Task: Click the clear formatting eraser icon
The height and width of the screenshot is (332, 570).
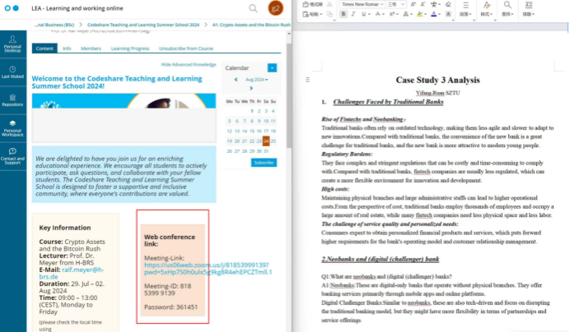Action: 448,4
